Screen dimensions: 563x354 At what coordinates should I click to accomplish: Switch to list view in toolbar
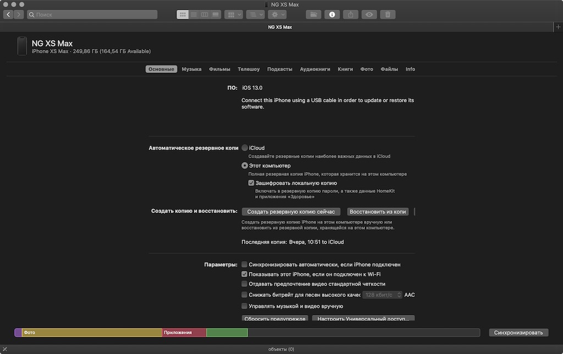[194, 14]
